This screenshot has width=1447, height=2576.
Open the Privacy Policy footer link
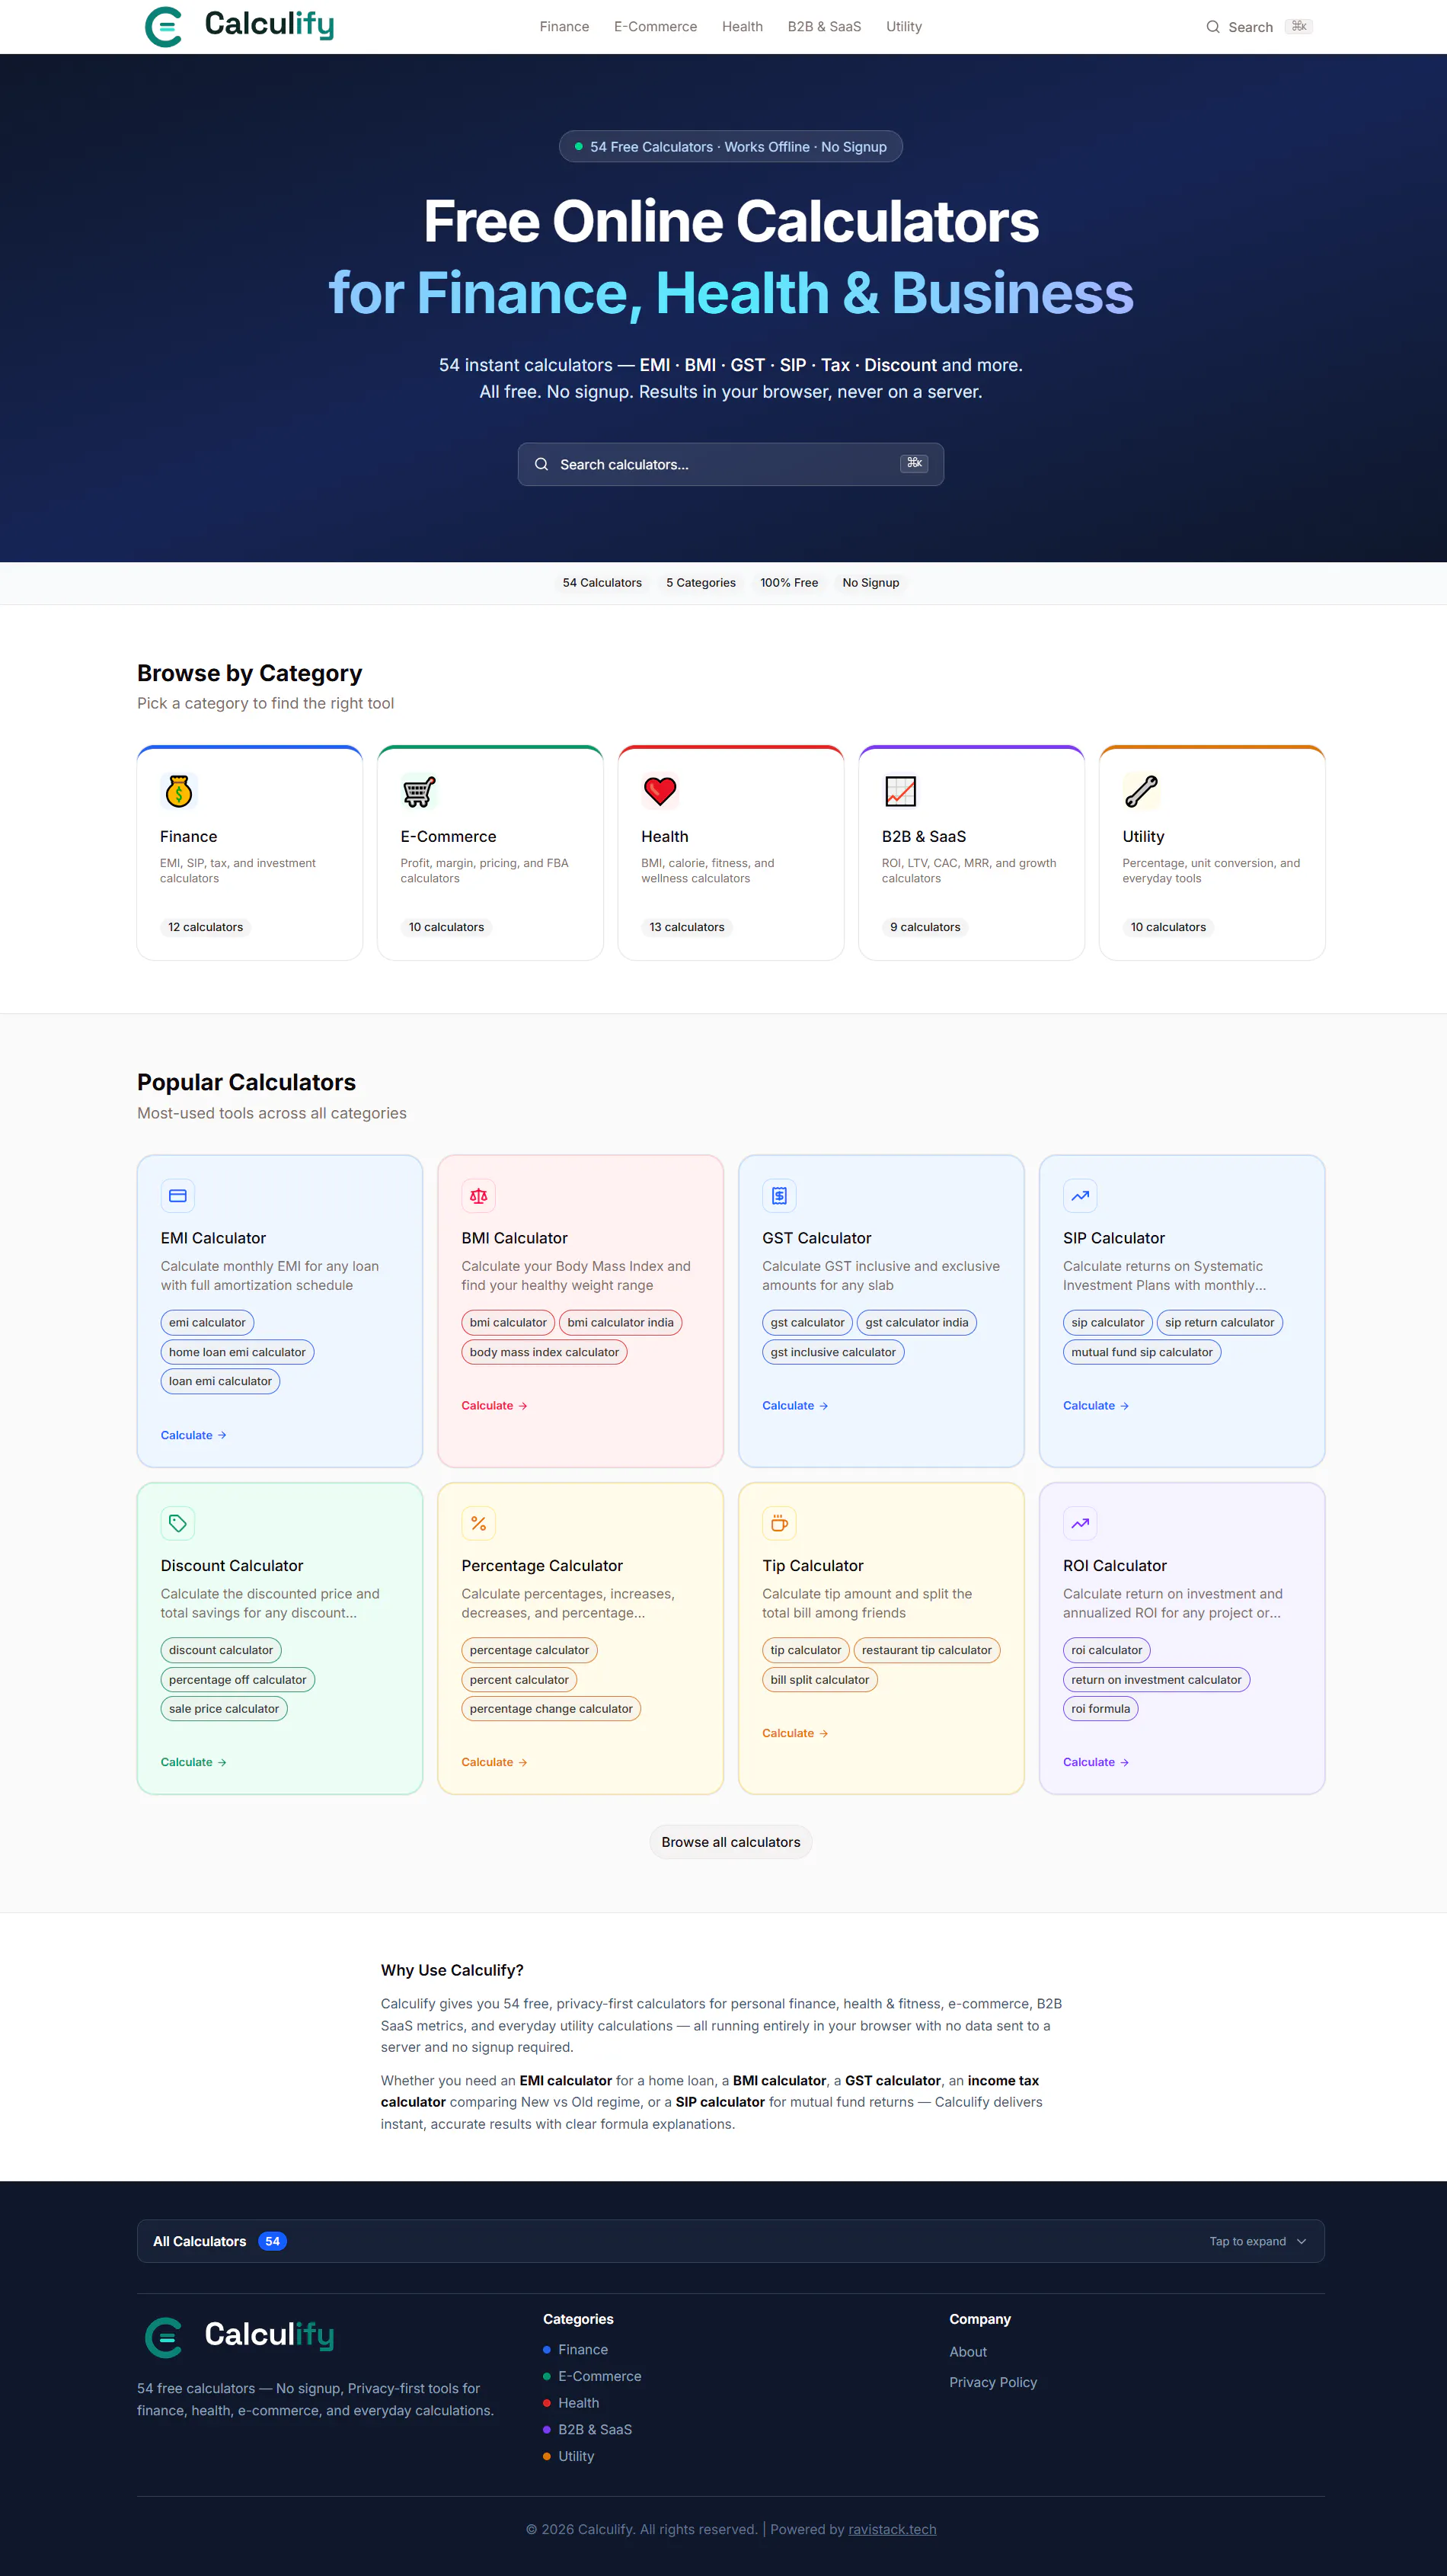pyautogui.click(x=993, y=2383)
